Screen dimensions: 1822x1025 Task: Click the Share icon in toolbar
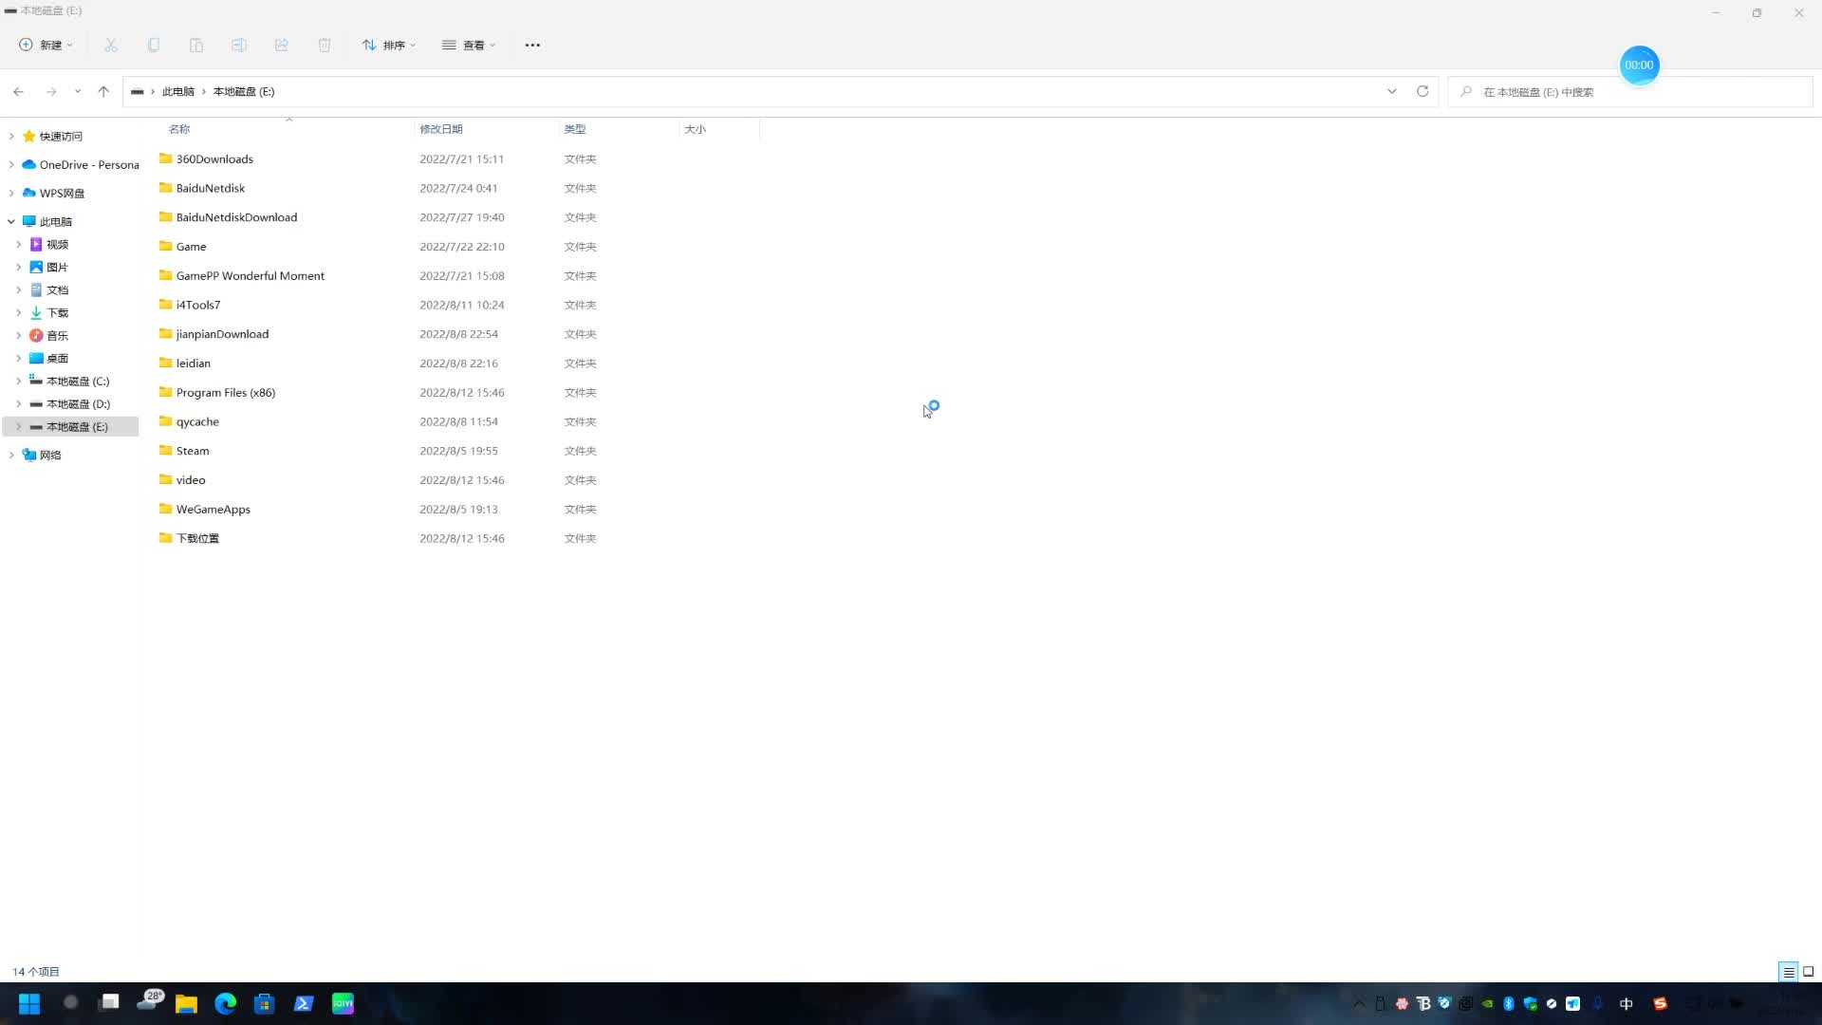coord(282,45)
